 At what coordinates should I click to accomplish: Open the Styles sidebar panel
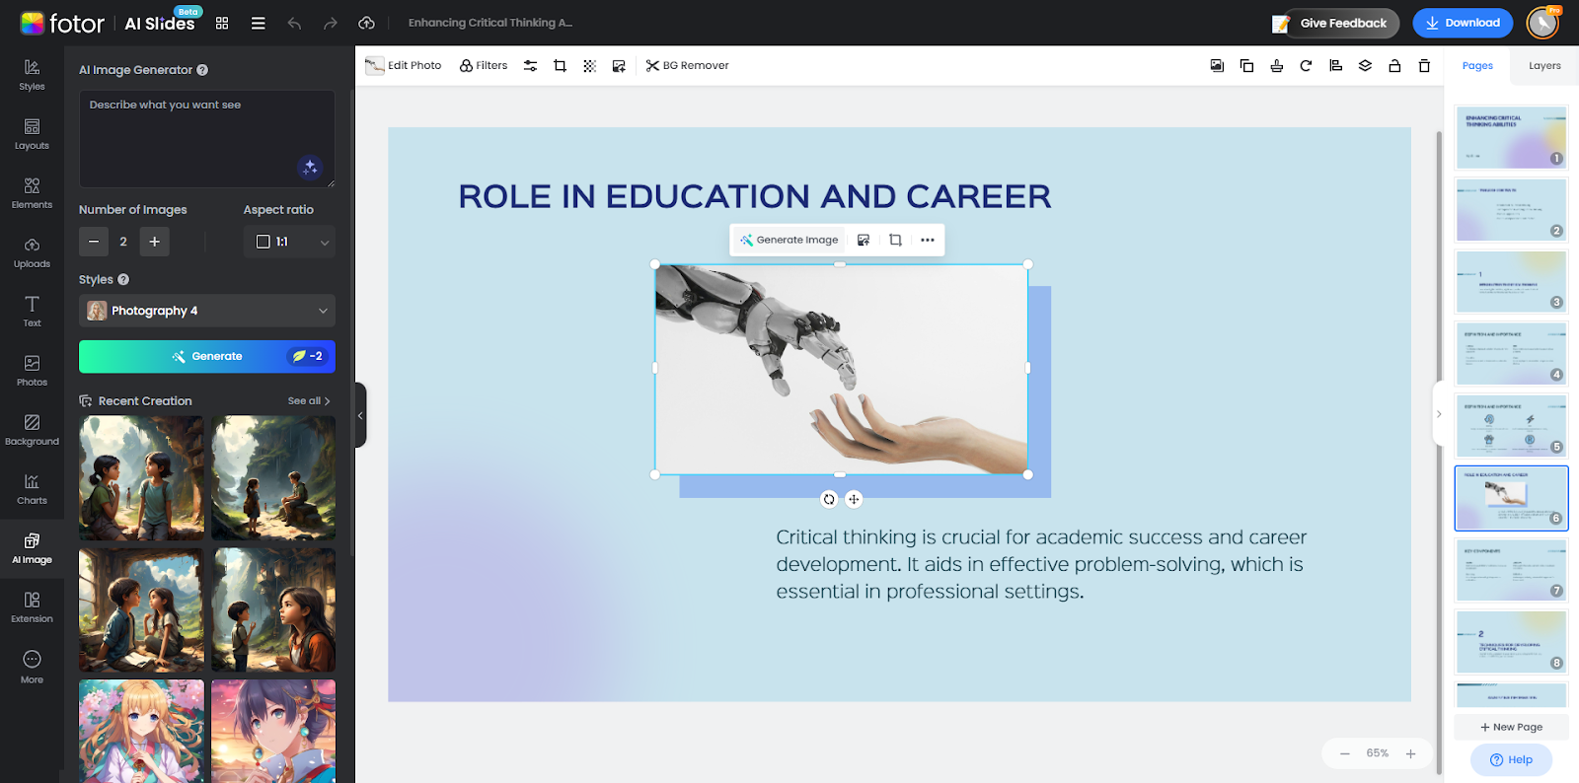pos(32,75)
